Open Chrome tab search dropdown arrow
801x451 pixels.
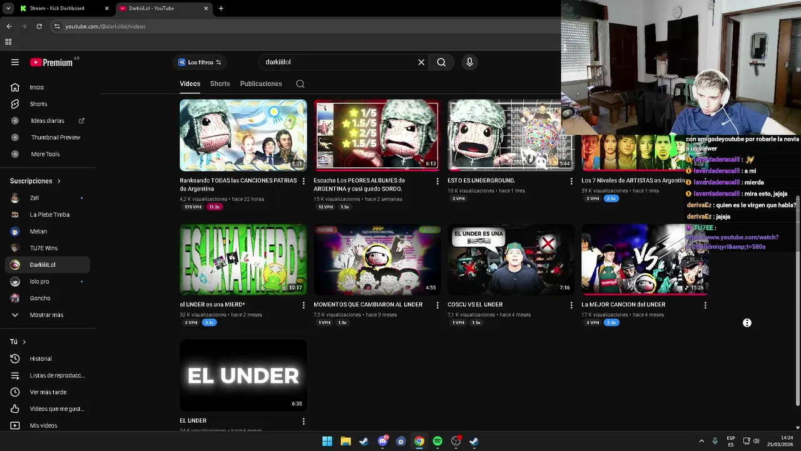point(8,8)
